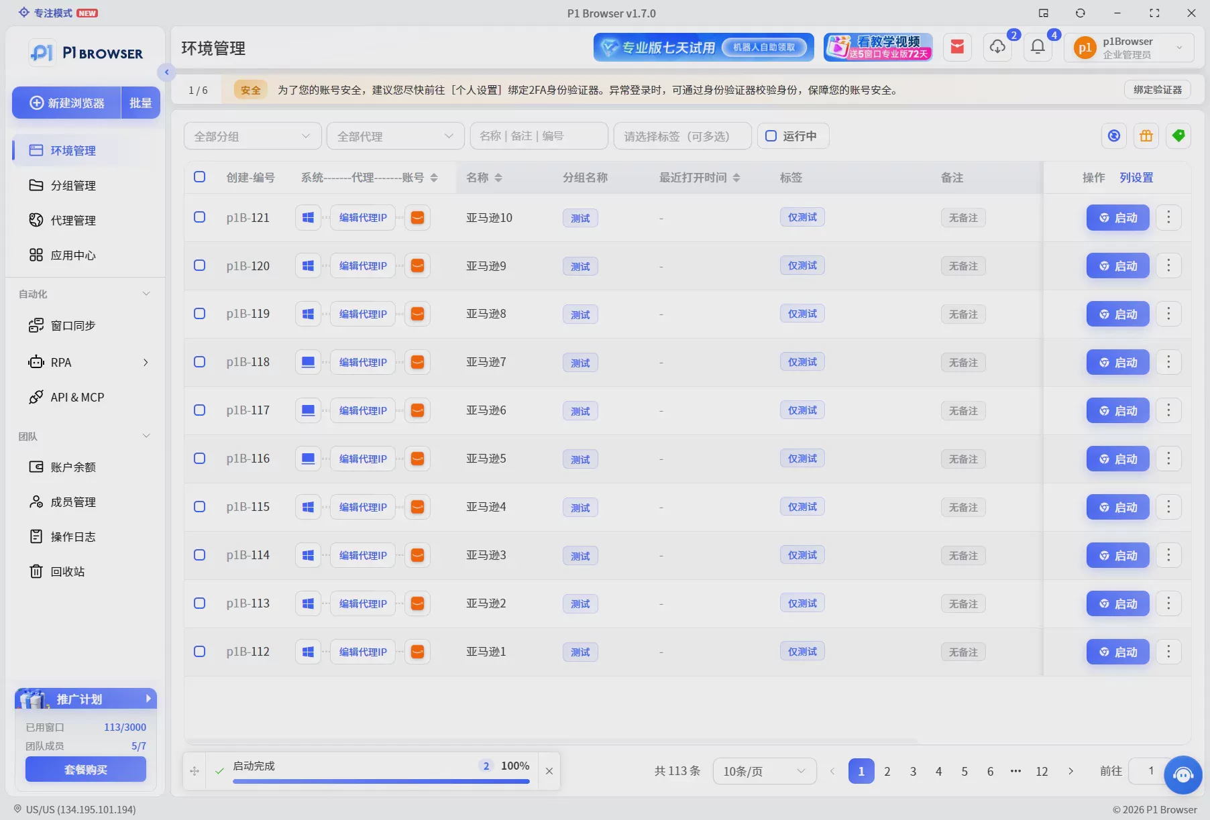
Task: Check the box for row p1B-119
Action: (199, 314)
